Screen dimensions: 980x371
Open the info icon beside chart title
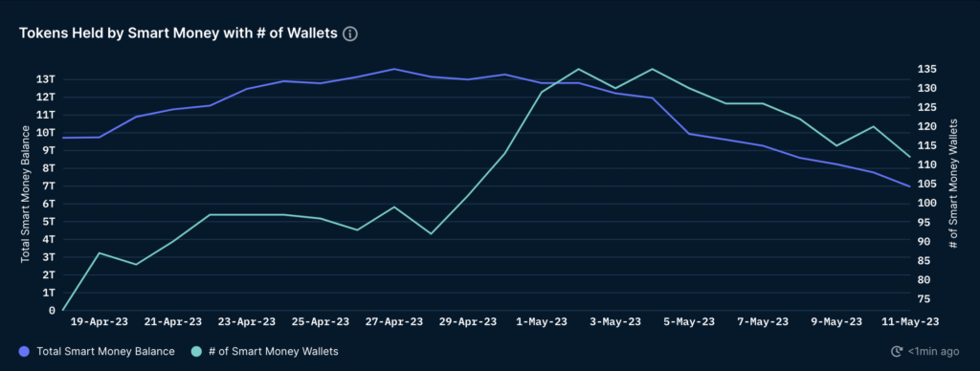pyautogui.click(x=350, y=33)
